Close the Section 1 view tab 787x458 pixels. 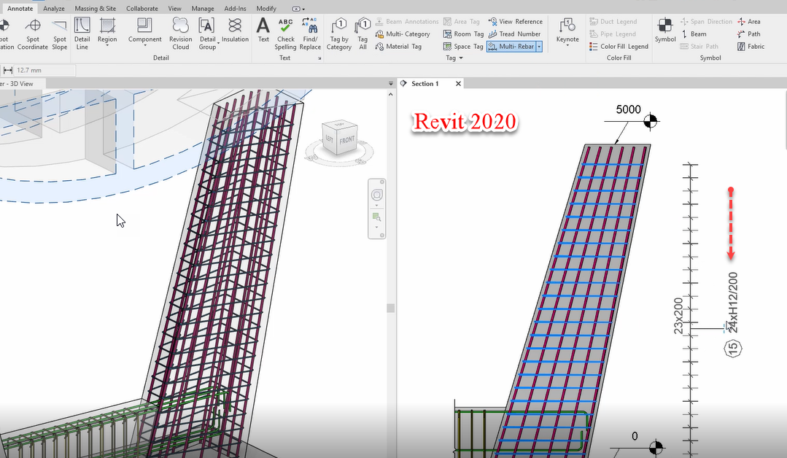(x=458, y=84)
